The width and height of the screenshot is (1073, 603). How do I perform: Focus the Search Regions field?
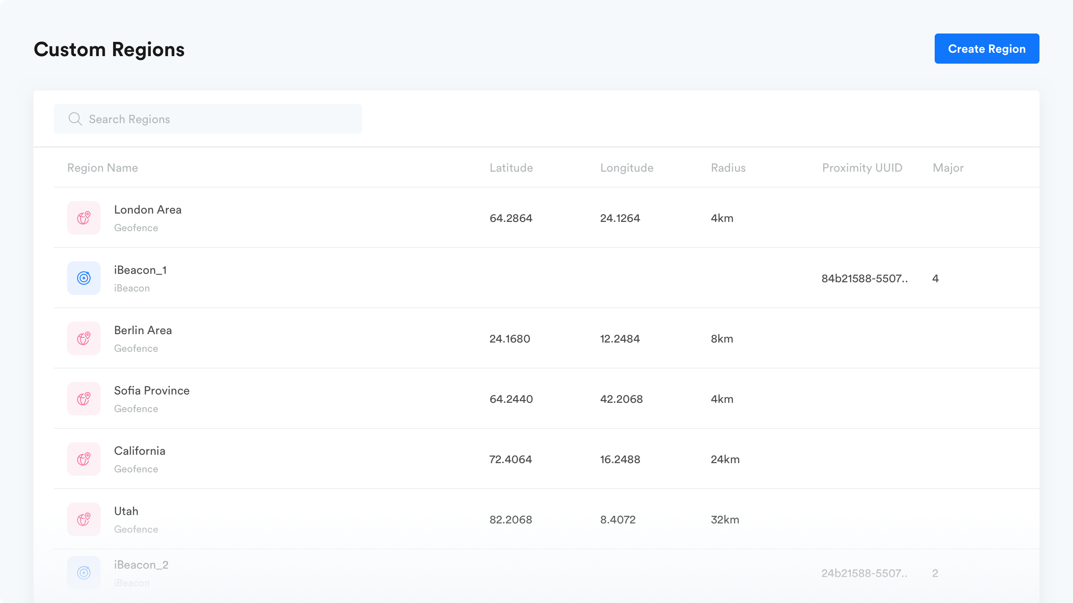[x=218, y=119]
